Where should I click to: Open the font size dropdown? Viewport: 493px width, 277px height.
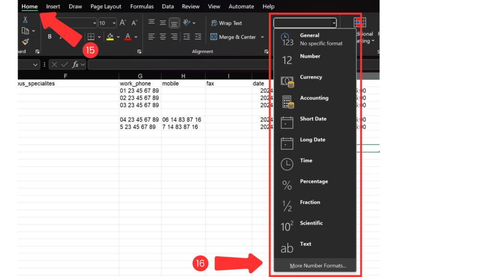(114, 23)
